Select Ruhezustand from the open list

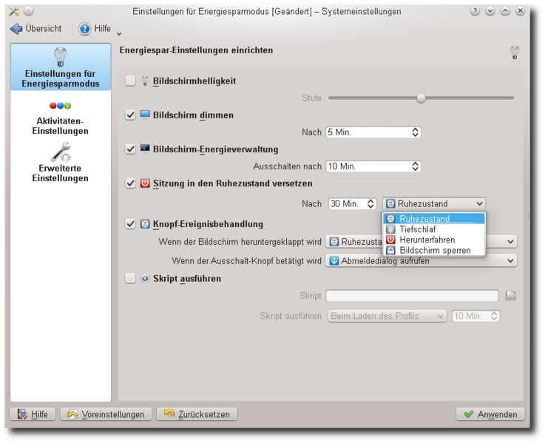tap(434, 218)
